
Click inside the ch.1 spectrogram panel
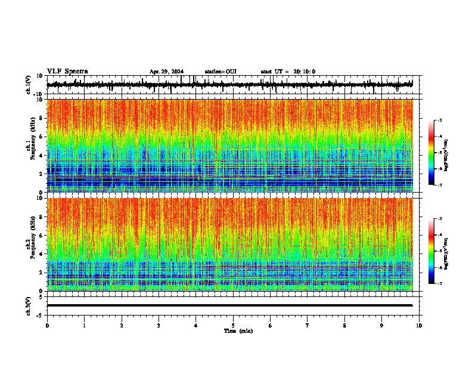[x=230, y=146]
